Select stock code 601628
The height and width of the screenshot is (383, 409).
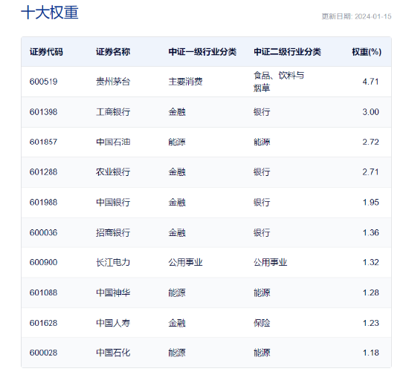click(x=43, y=323)
